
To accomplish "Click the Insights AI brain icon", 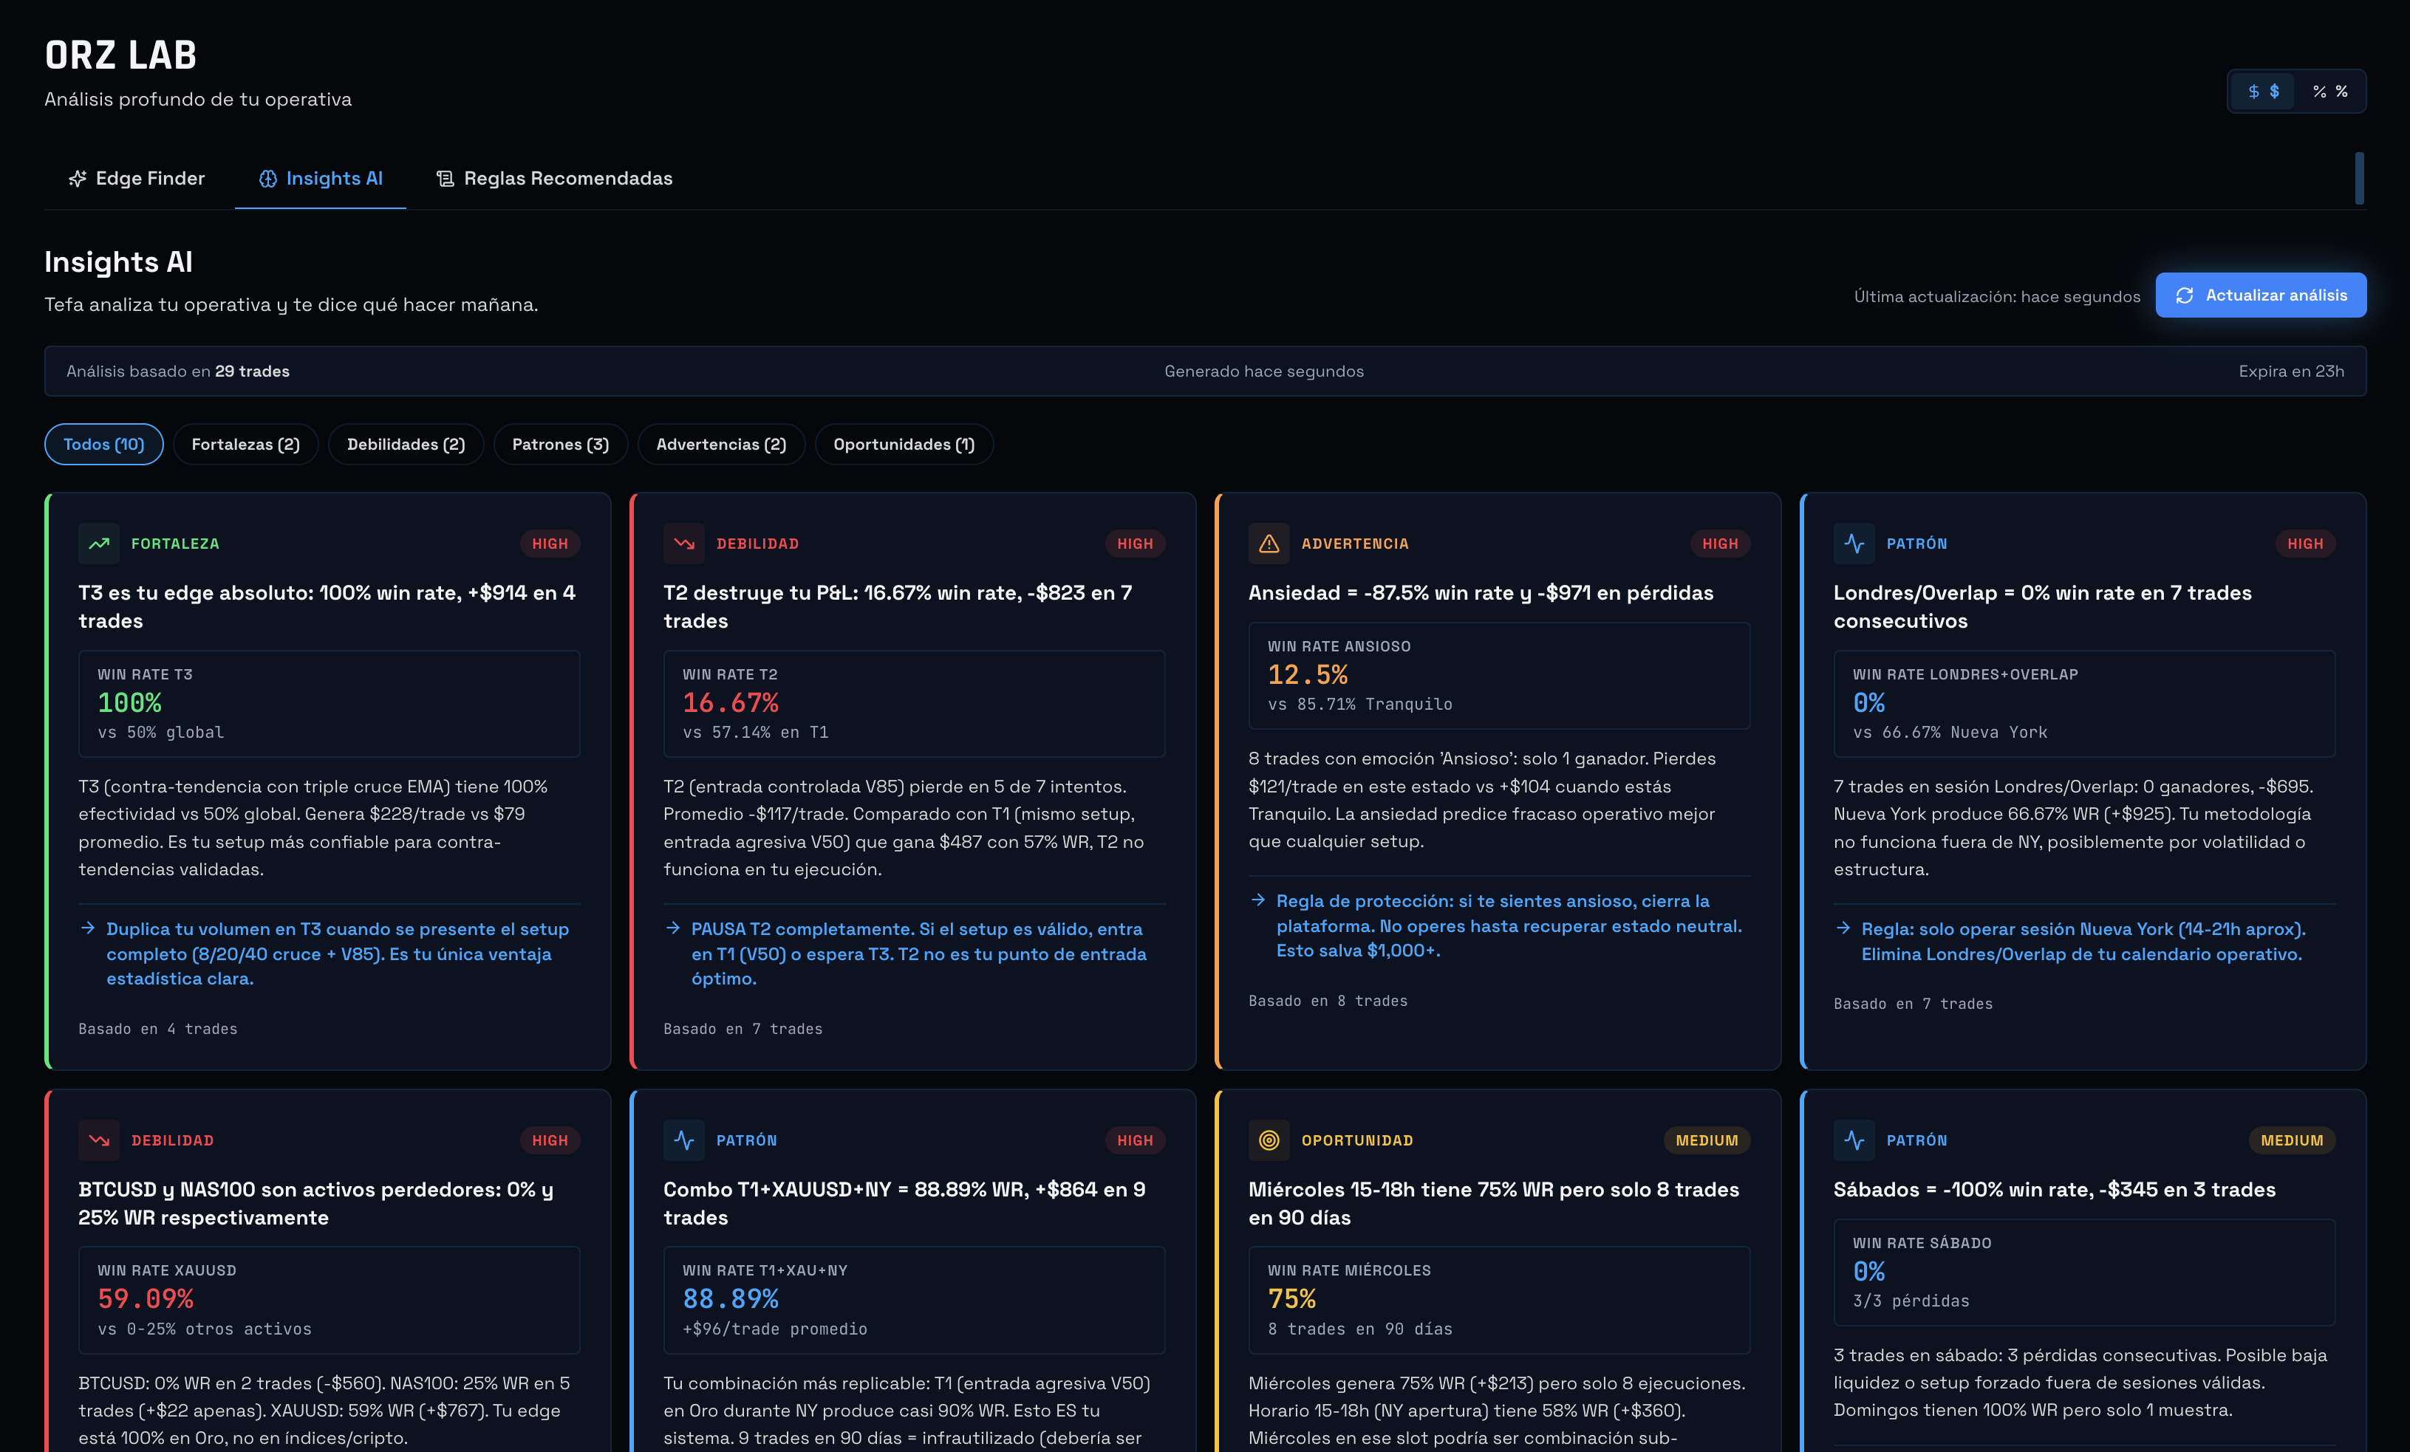I will tap(268, 179).
